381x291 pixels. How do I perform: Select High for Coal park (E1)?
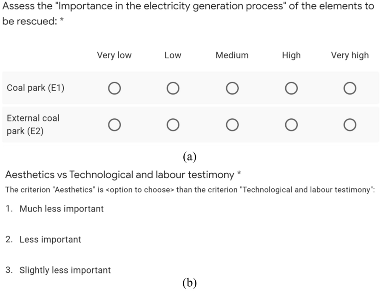click(291, 88)
